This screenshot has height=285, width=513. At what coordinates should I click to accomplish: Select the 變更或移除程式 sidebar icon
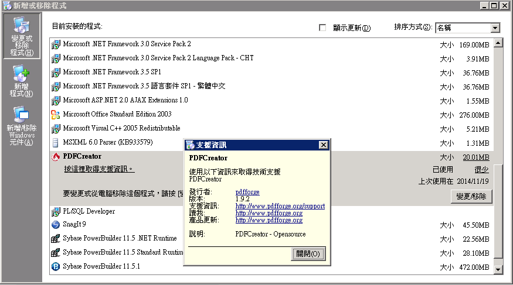click(x=22, y=36)
